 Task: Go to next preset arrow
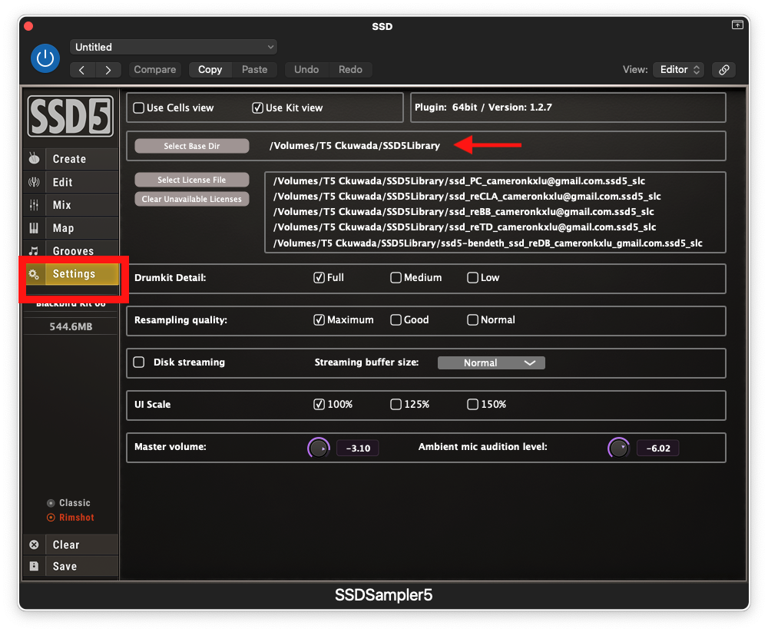(x=108, y=70)
